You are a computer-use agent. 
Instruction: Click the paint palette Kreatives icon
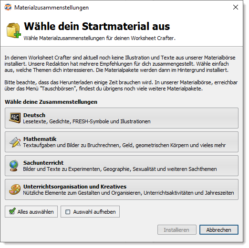pos(15,189)
